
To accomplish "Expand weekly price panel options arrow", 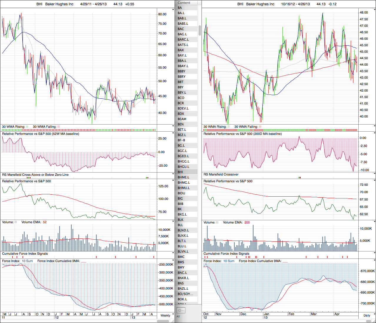I will (x=173, y=9).
